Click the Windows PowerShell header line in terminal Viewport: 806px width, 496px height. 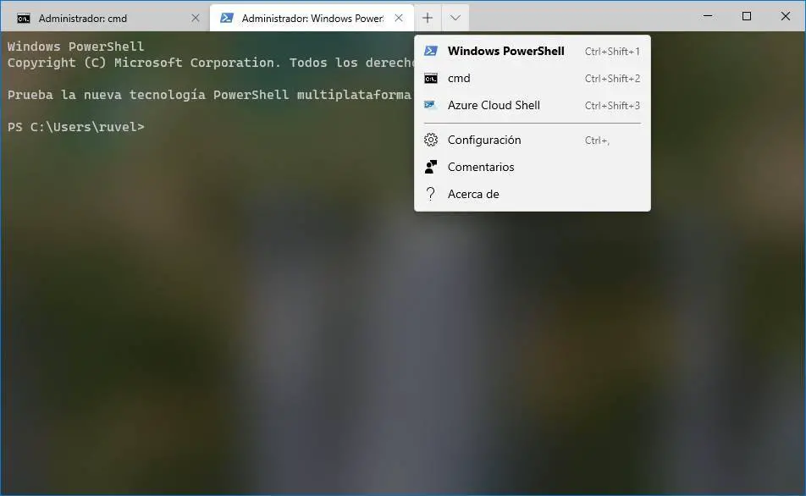(x=75, y=47)
